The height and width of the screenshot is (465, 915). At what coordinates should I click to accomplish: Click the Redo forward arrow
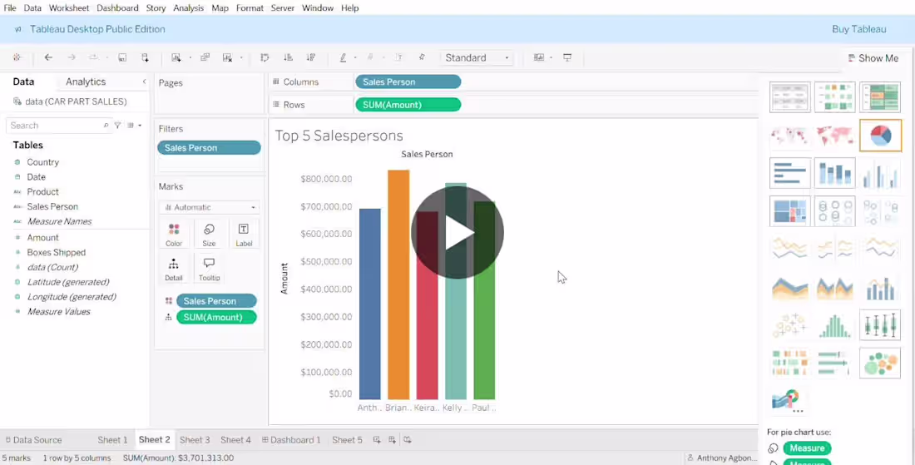tap(72, 57)
